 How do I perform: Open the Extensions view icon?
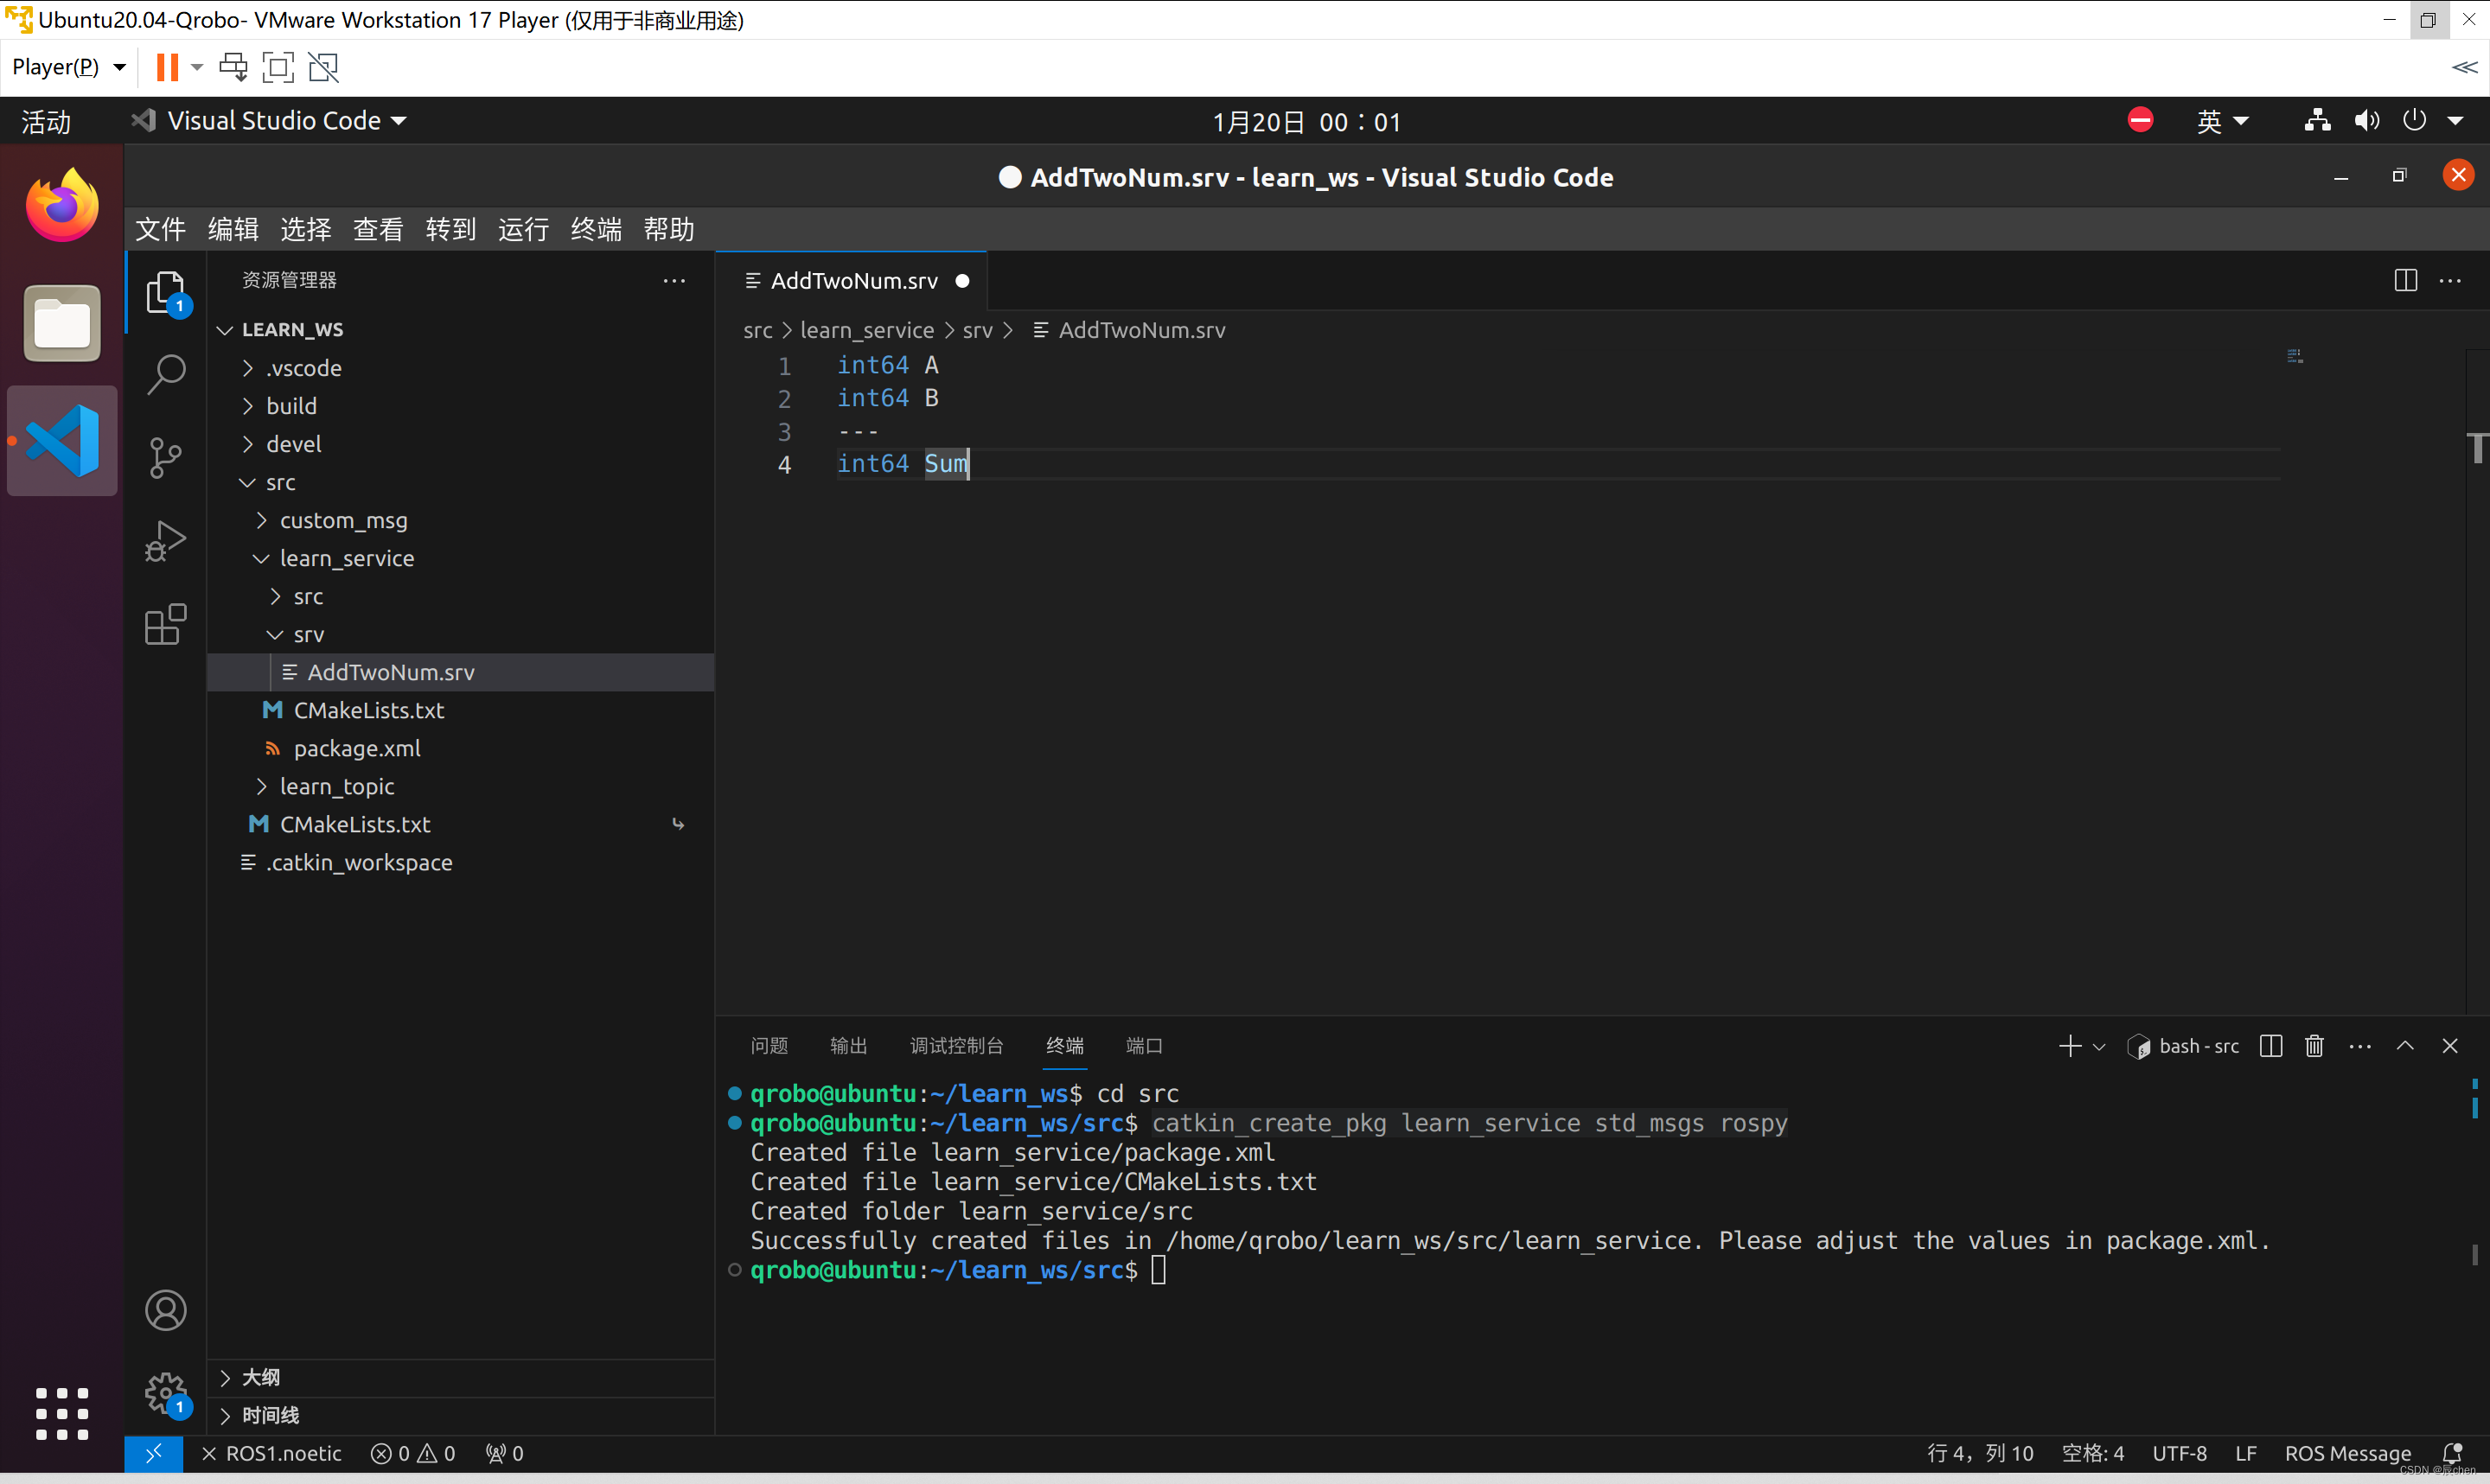pos(166,625)
